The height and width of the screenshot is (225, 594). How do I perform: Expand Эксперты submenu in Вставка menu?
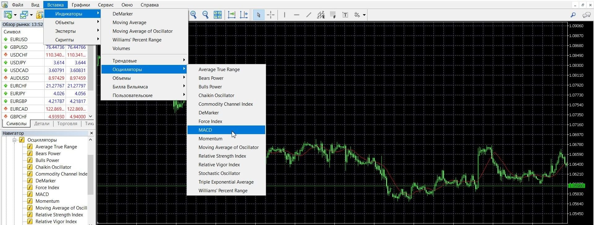(72, 31)
